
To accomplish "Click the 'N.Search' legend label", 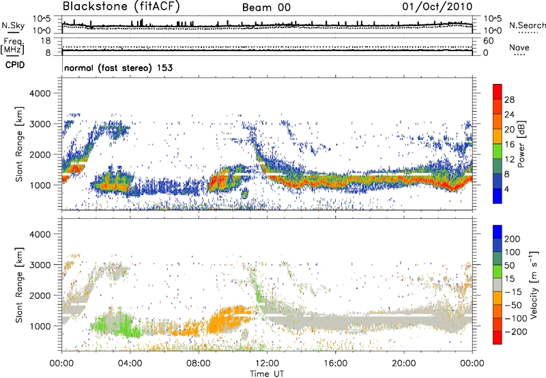I will [527, 25].
